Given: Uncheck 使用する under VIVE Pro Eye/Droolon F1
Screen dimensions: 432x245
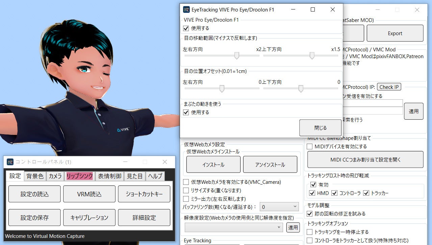Looking at the screenshot, I should click(x=186, y=28).
